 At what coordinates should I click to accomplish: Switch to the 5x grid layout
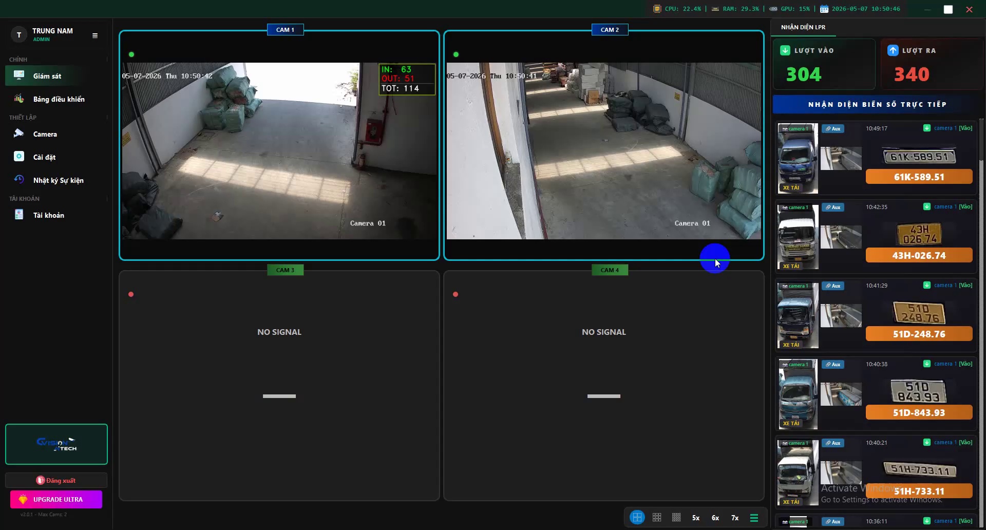click(696, 518)
